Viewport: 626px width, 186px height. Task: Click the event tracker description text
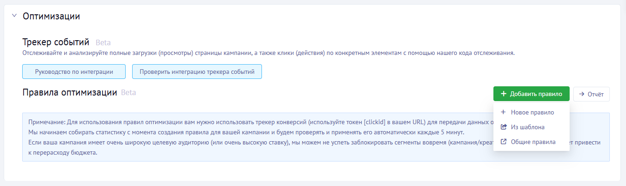click(x=268, y=53)
